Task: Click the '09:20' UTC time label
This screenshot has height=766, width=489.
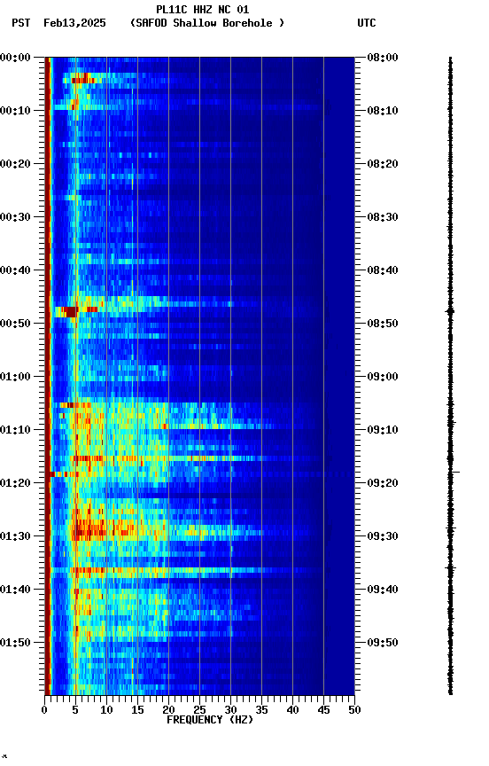Action: coord(383,483)
